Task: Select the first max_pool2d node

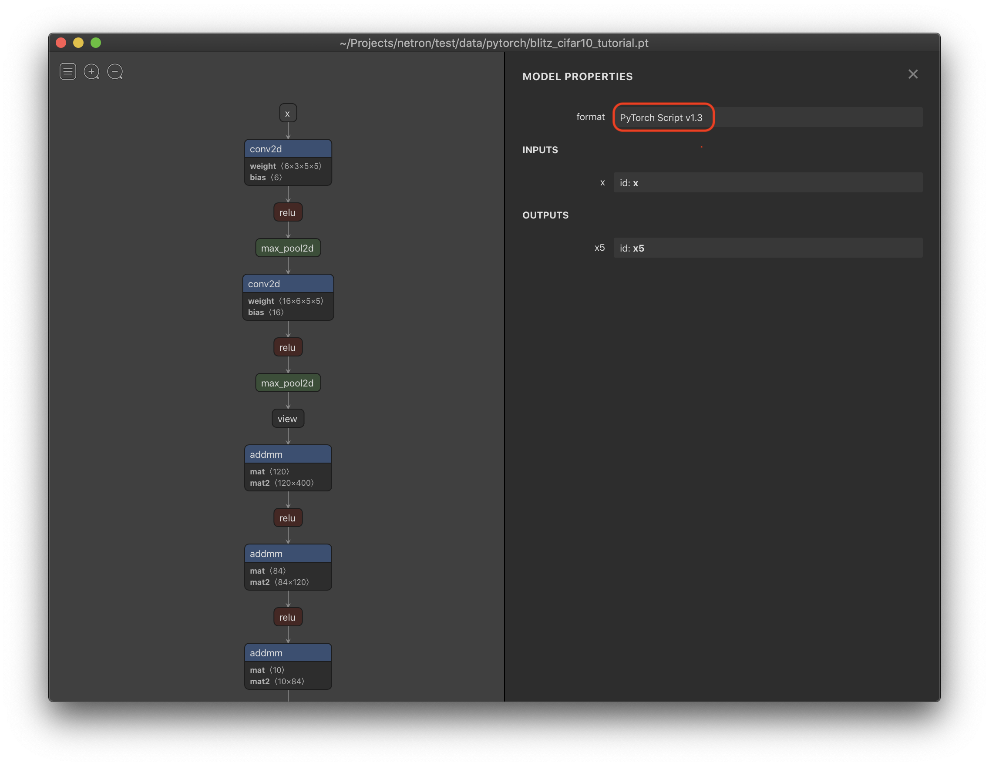Action: coord(288,248)
